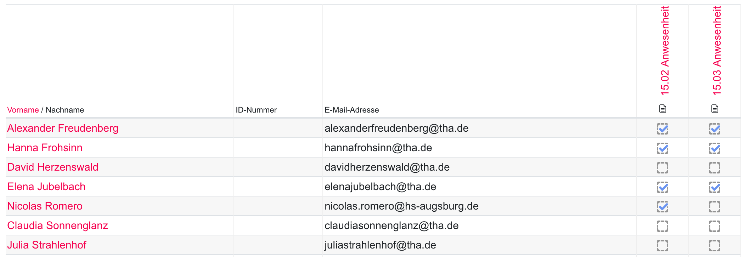Check Nicolas Romero's 15.03 attendance box
This screenshot has height=257, width=744.
tap(715, 207)
